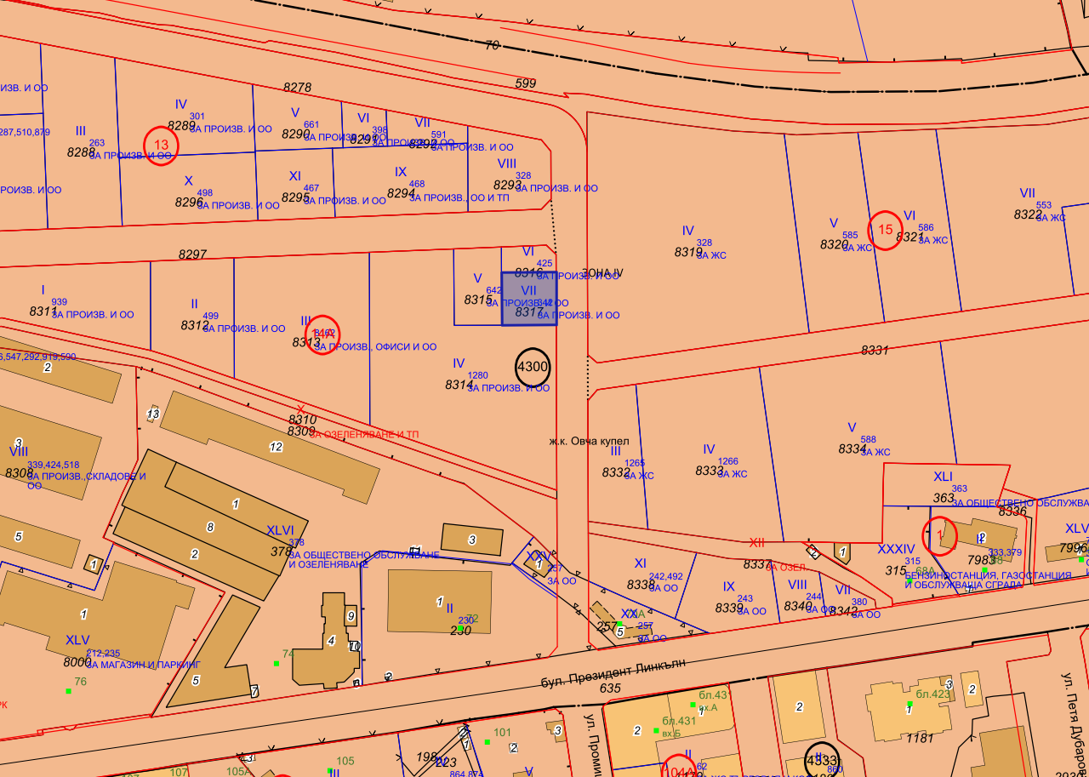Click parcel number 8338

(641, 585)
